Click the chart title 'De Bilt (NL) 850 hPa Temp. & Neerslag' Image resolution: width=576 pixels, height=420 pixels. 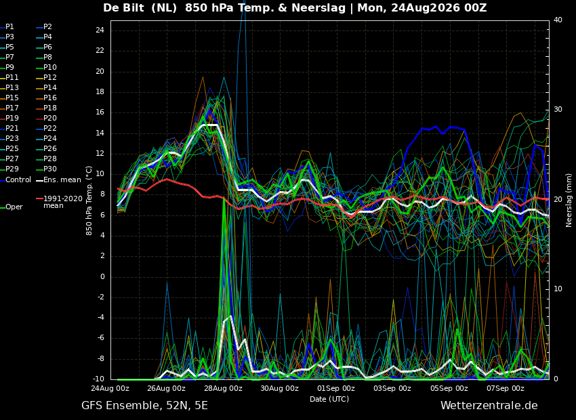point(224,7)
